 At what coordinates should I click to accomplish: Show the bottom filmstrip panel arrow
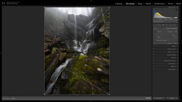(x=91, y=101)
